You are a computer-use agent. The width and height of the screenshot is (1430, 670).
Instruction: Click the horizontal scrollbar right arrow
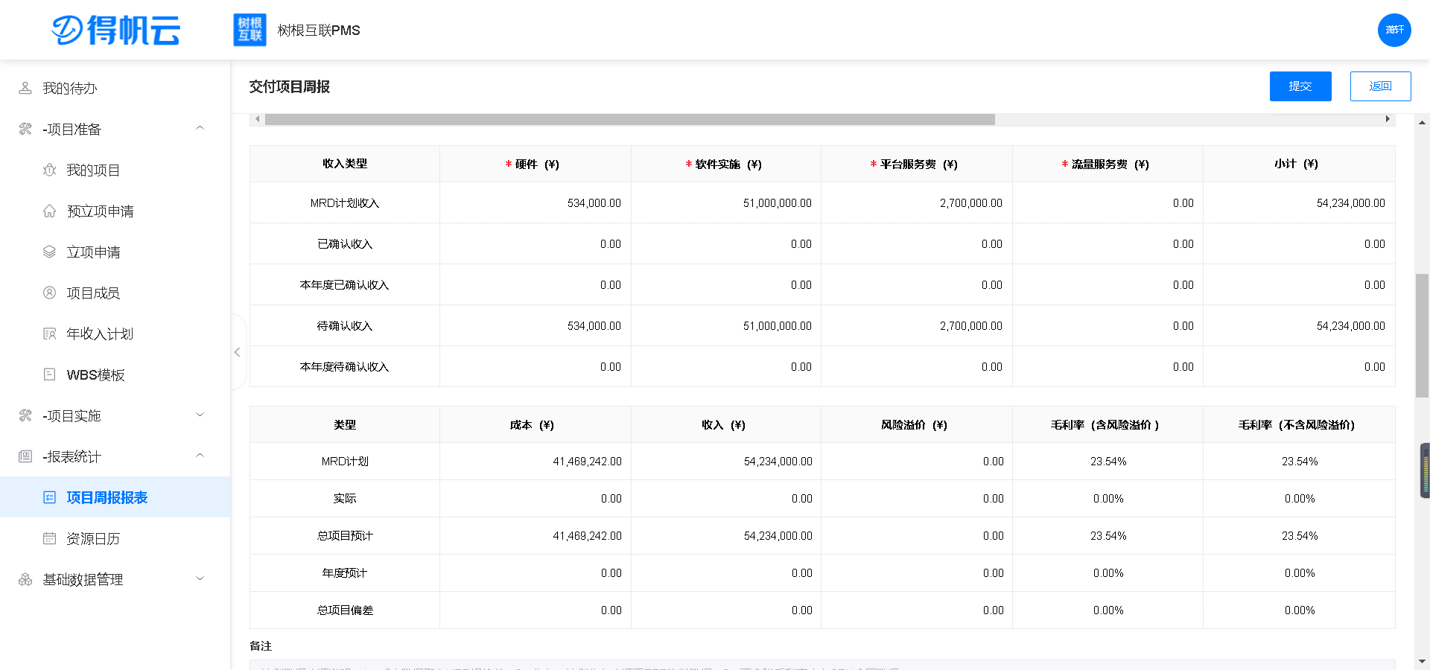[1388, 119]
